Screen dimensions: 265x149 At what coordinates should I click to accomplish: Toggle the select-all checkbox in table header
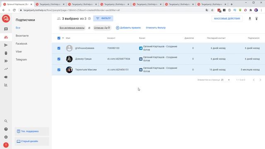click(x=59, y=38)
